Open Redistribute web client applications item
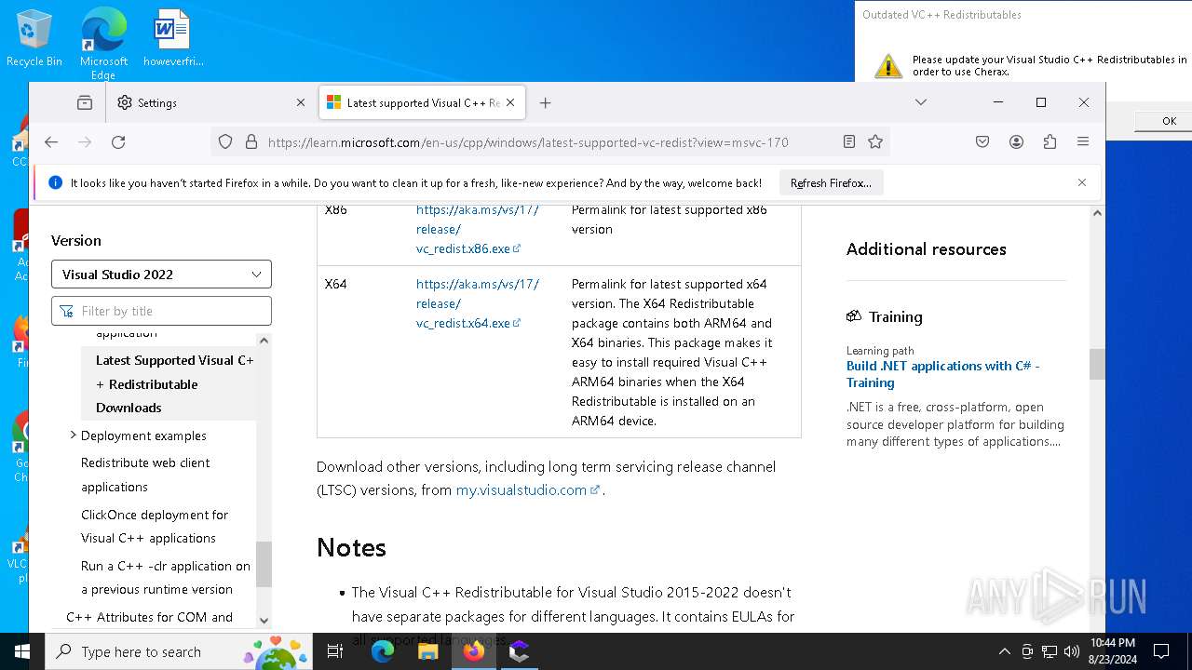The image size is (1192, 670). 145,475
